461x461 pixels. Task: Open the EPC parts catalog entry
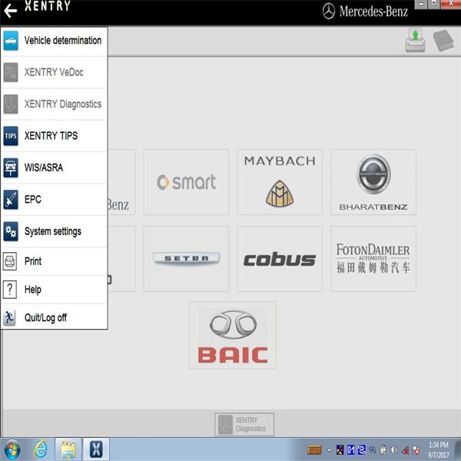54,199
